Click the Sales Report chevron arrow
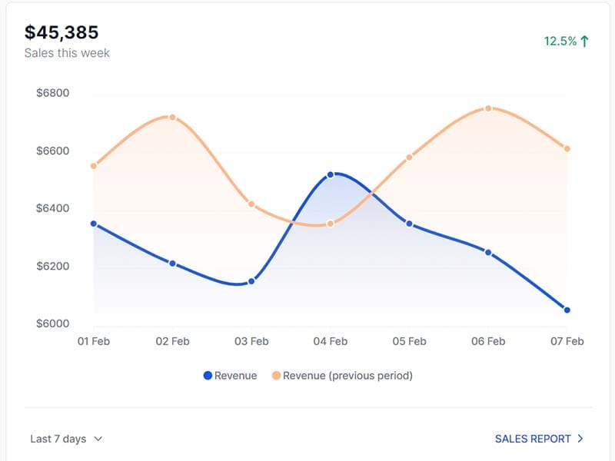 [x=580, y=439]
